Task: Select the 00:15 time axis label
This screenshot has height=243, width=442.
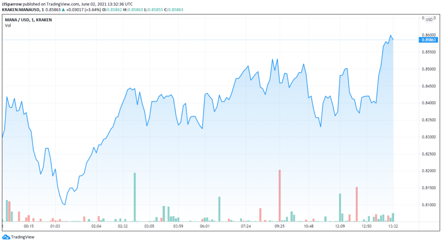Action: [x=29, y=226]
